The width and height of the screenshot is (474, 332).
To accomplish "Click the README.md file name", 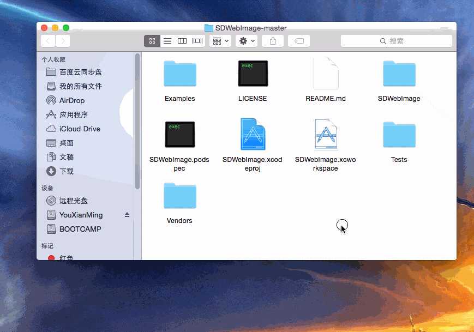I will click(326, 99).
